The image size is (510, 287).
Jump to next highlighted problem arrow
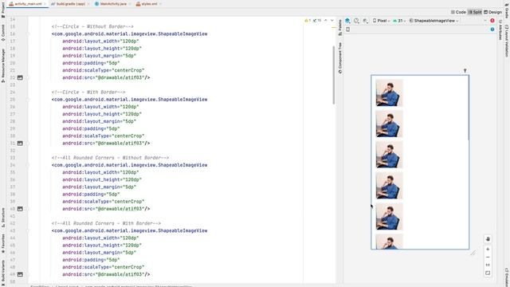point(332,21)
